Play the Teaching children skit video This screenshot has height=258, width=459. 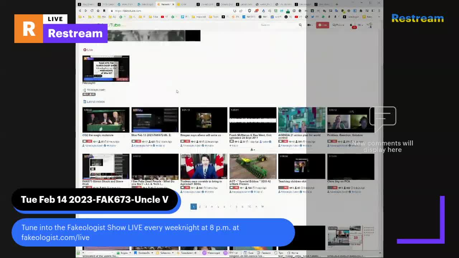(x=302, y=167)
